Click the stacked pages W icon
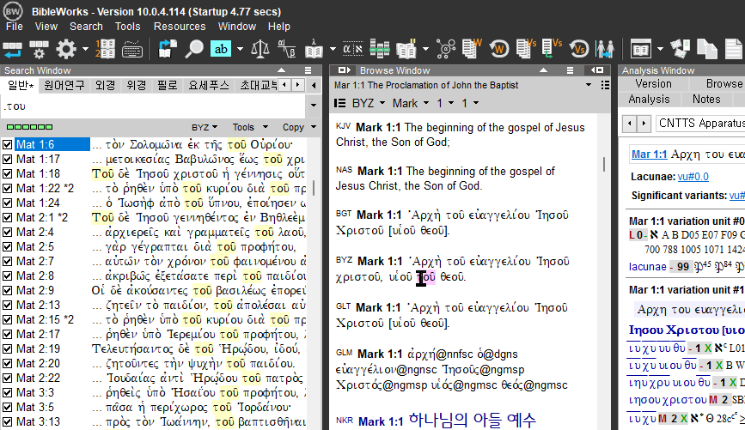Viewport: 745px width, 430px height. click(x=472, y=49)
